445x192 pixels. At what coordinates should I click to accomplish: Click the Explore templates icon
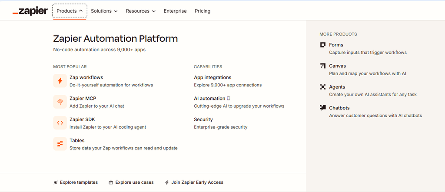click(x=56, y=182)
